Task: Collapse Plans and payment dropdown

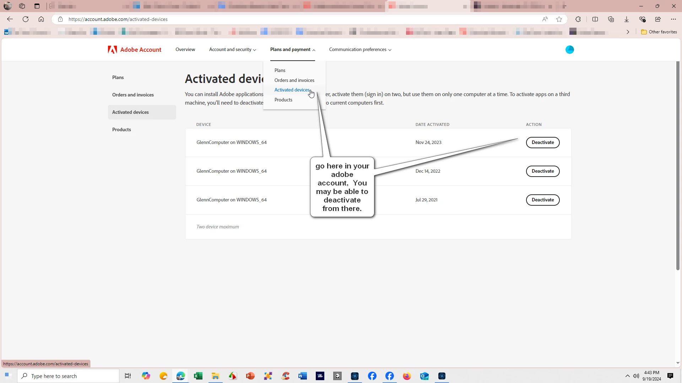Action: pyautogui.click(x=292, y=50)
